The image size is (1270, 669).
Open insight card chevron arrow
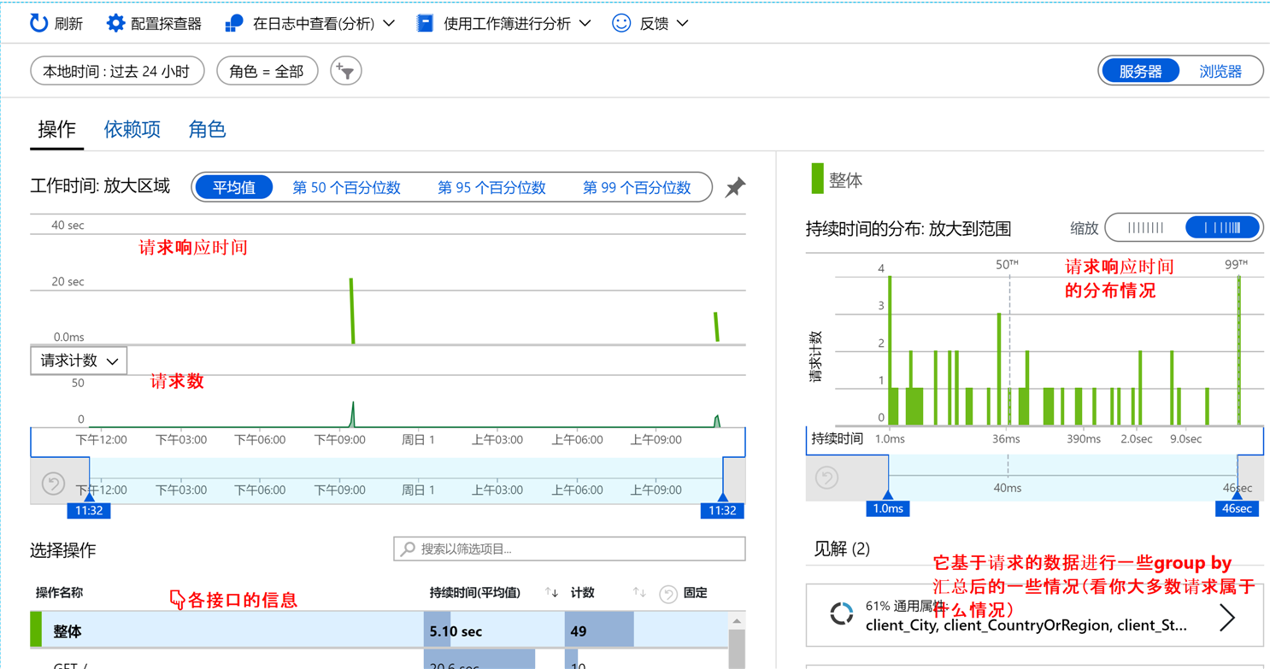(1227, 617)
